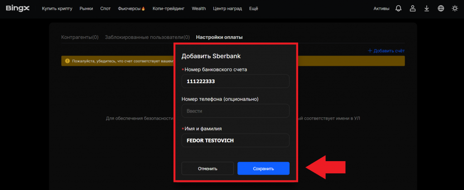Open Рынки menu item
Screen dimensions: 464x190
click(x=86, y=9)
